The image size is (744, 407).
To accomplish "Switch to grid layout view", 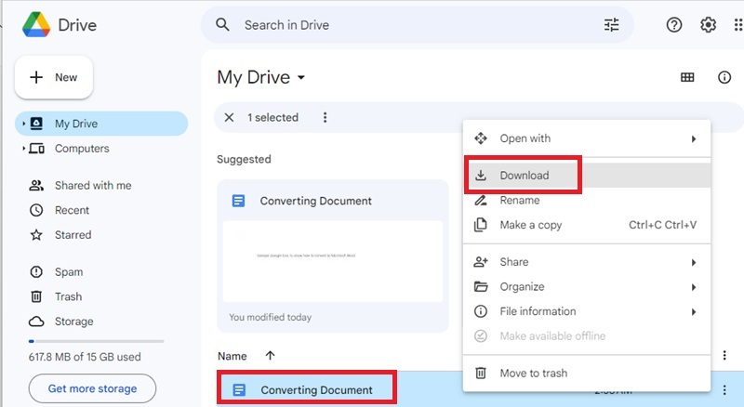I will click(687, 77).
